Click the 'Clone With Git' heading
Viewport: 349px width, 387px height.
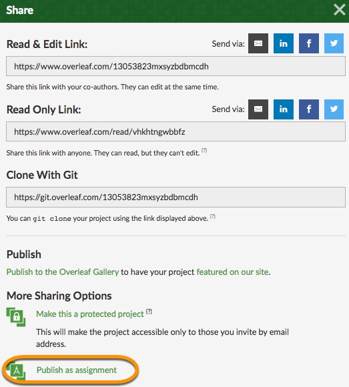point(42,175)
